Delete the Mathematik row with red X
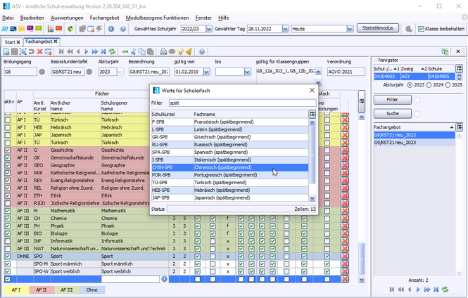The height and width of the screenshot is (298, 468). 345,210
